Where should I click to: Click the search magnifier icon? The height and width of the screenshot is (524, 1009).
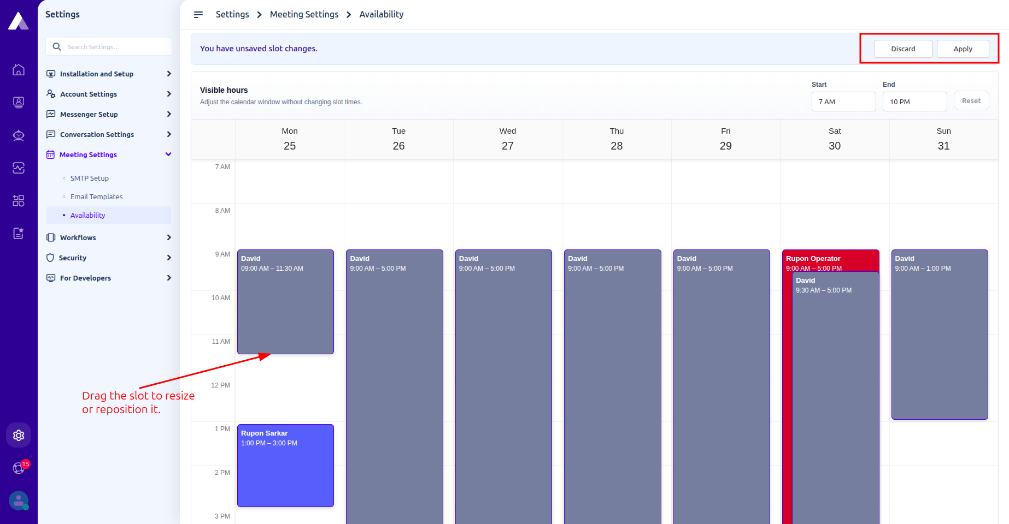point(57,47)
